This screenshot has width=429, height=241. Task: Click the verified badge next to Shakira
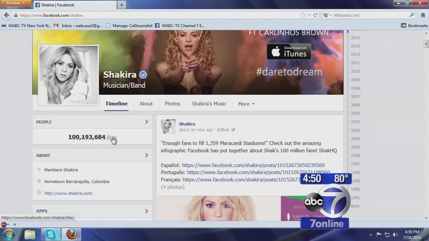coord(143,74)
